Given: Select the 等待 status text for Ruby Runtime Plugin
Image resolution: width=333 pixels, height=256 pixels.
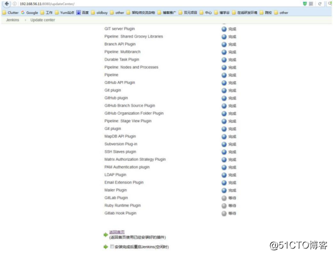Looking at the screenshot, I should [x=232, y=206].
